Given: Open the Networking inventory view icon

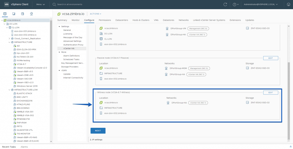Looking at the screenshot, I should click(x=31, y=14).
